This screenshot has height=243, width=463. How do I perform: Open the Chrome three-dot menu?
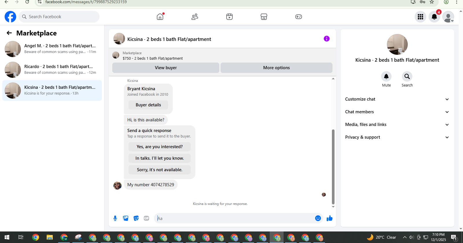click(457, 2)
